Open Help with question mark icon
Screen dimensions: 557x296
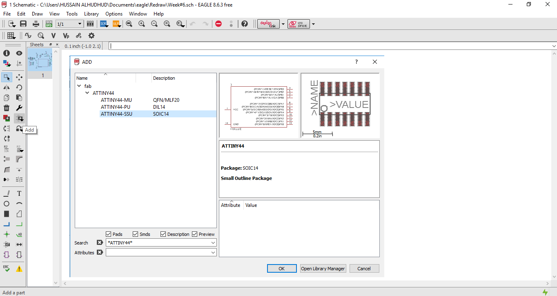[x=245, y=24]
